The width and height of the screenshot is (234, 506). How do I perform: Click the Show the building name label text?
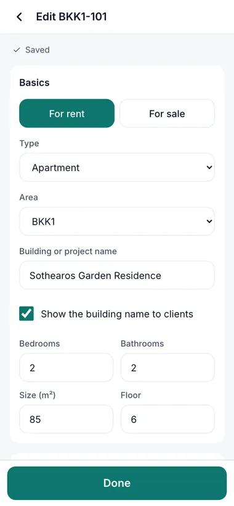point(117,314)
